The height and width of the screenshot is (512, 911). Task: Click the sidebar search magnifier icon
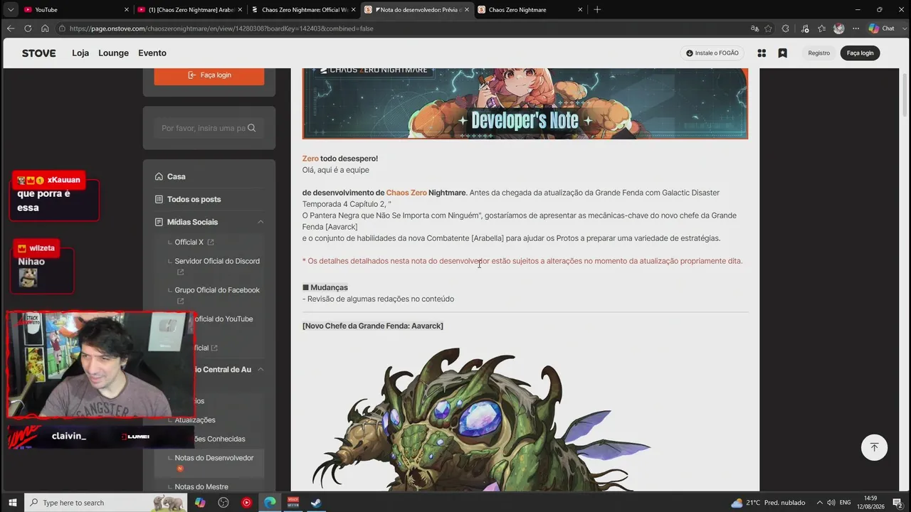click(x=253, y=128)
